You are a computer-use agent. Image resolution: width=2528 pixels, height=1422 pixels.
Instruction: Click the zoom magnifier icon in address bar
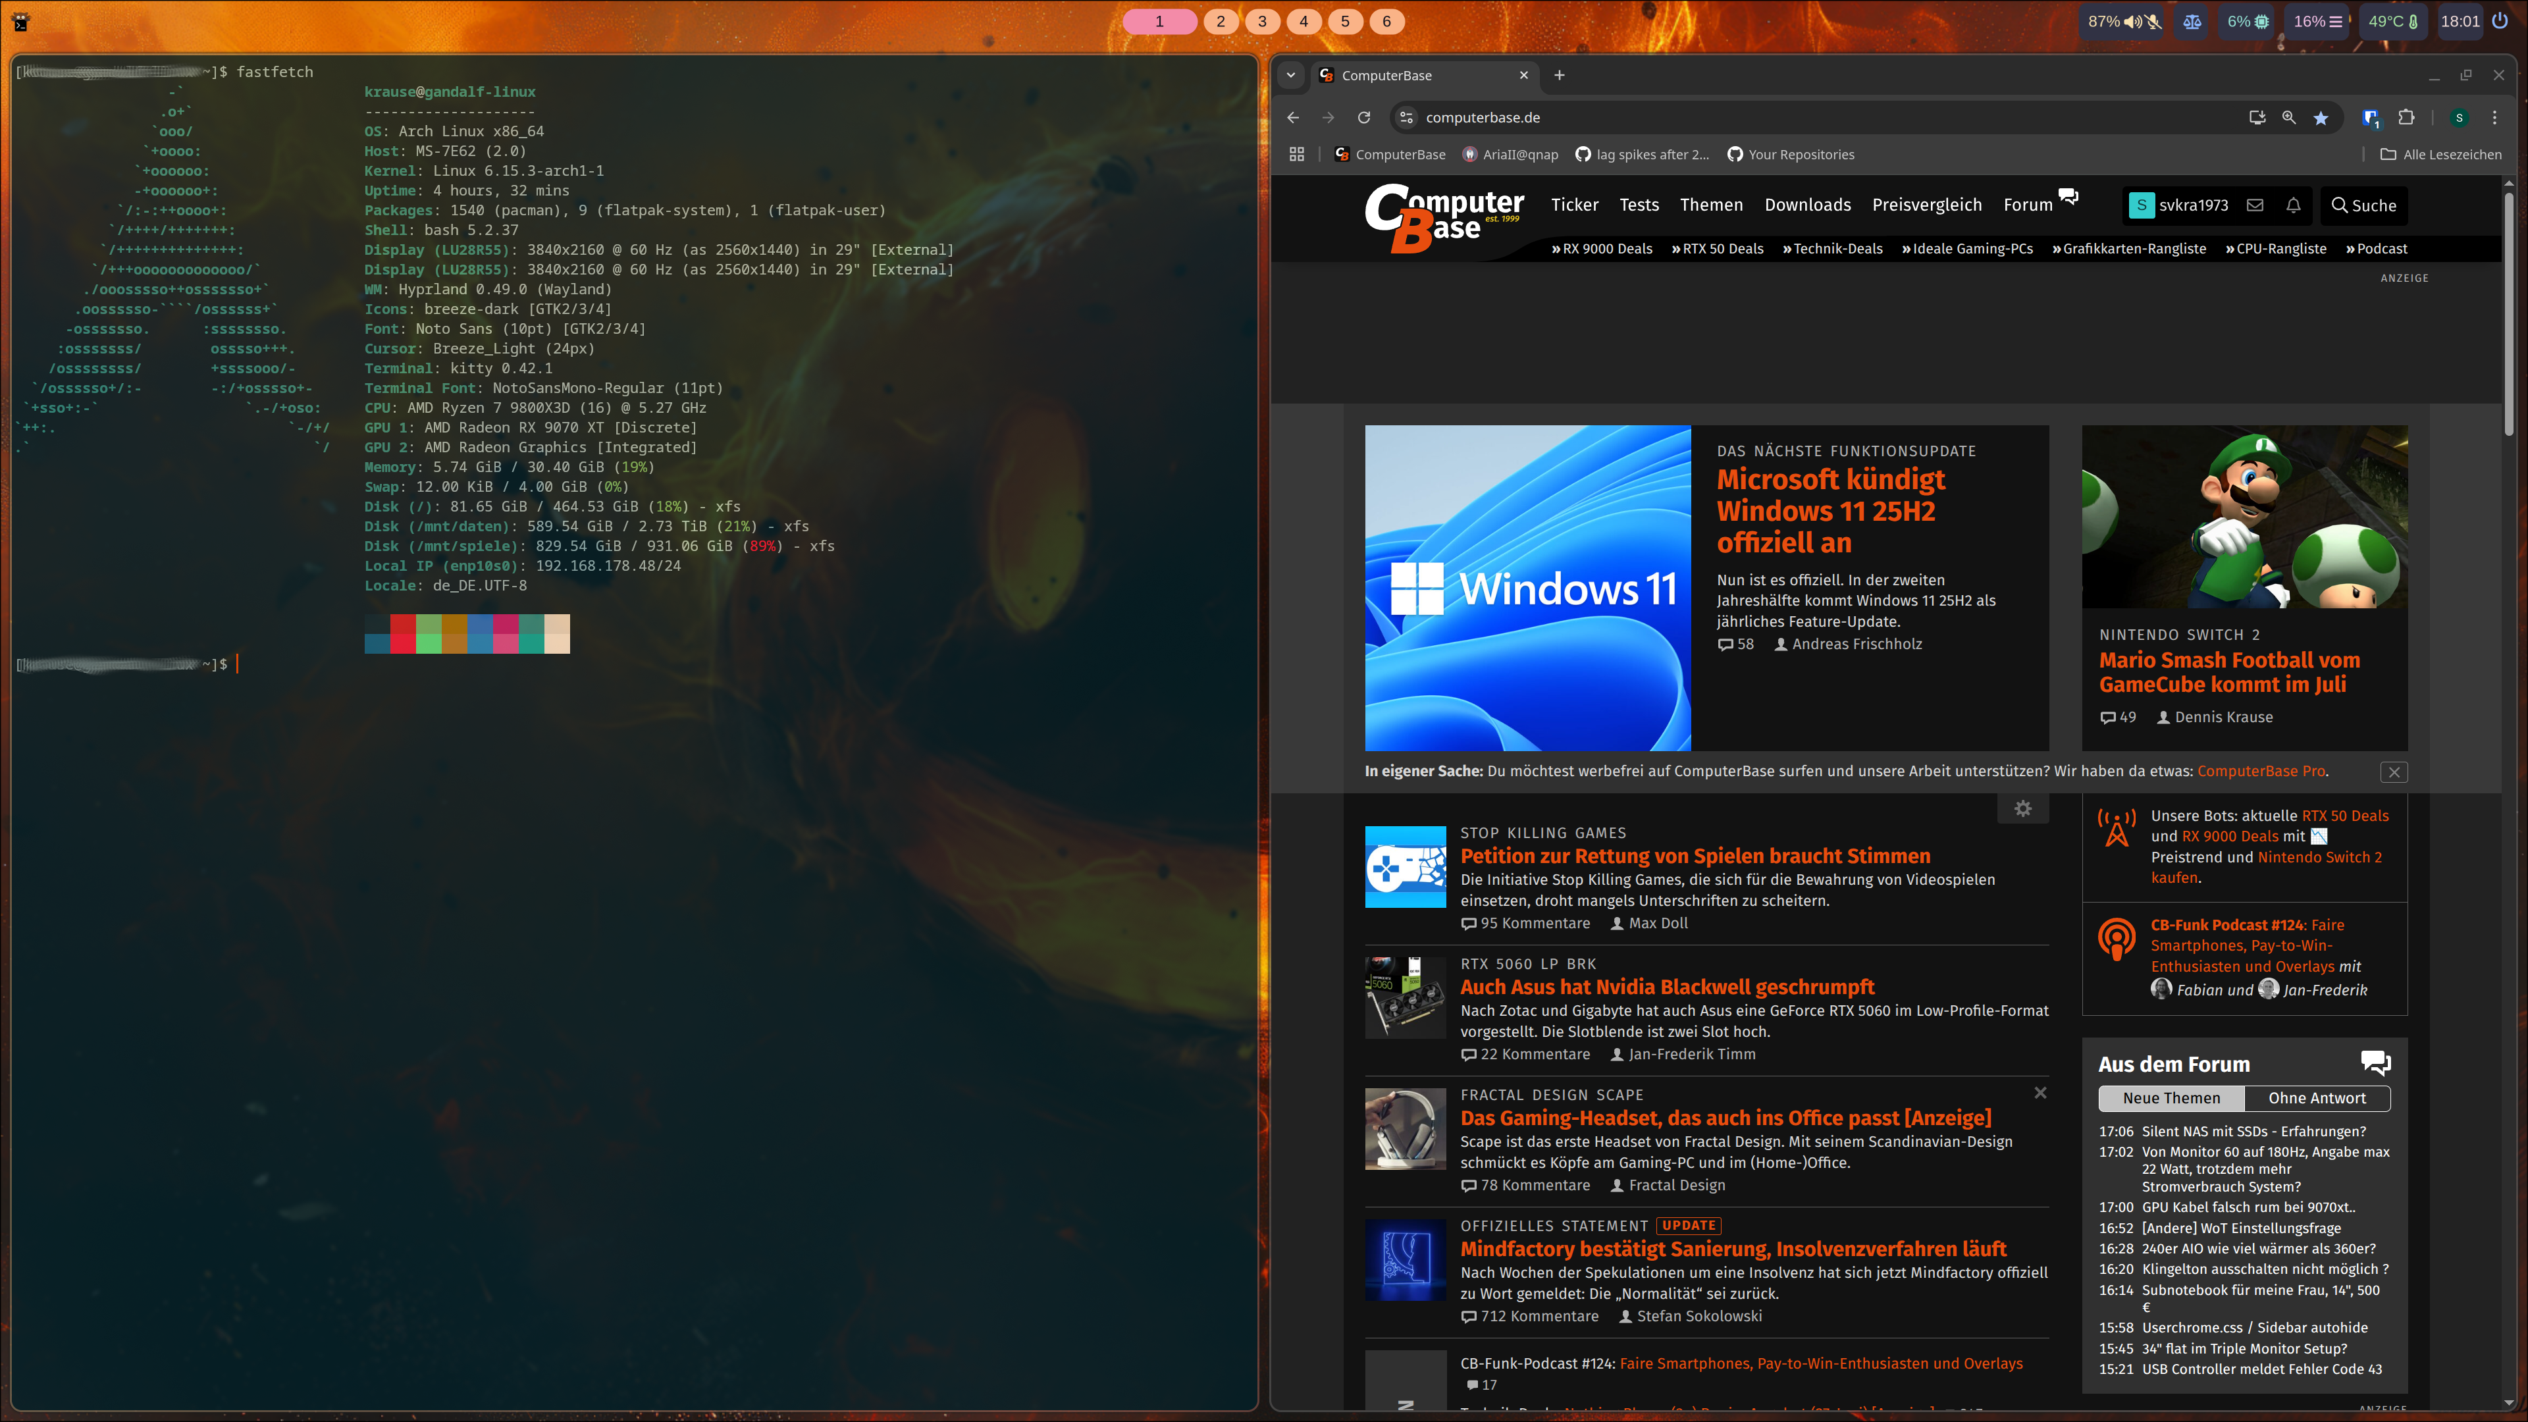coord(2288,118)
